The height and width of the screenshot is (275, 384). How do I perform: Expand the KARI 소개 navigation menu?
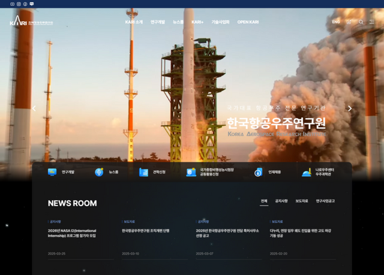pos(134,22)
